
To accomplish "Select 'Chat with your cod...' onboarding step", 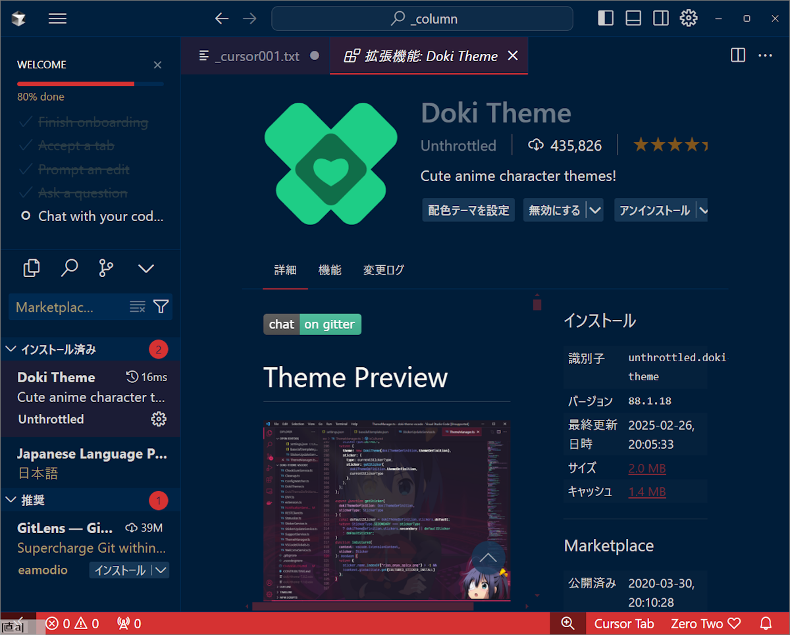I will tap(92, 216).
